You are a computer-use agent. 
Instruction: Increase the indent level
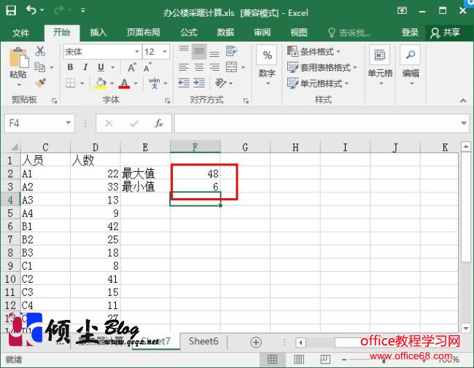click(199, 83)
